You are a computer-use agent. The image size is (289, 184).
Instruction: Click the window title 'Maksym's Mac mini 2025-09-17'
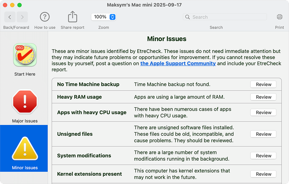tap(144, 5)
